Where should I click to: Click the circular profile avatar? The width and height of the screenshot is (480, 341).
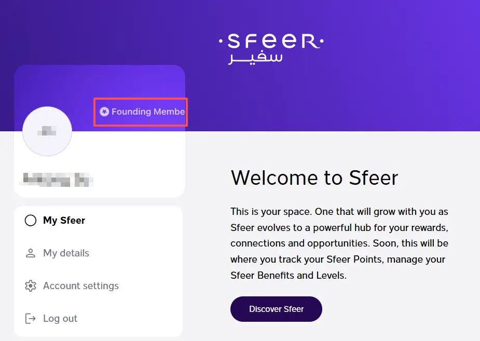tap(47, 131)
